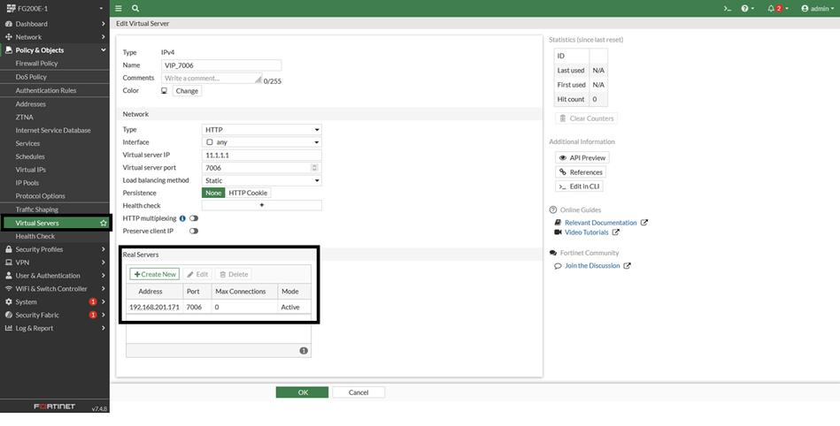The height and width of the screenshot is (426, 840).
Task: Open the Interface any dropdown
Action: click(x=261, y=142)
